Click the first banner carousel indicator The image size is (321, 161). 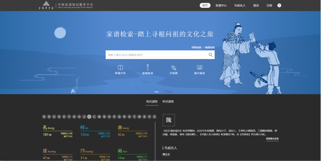[x=157, y=92]
